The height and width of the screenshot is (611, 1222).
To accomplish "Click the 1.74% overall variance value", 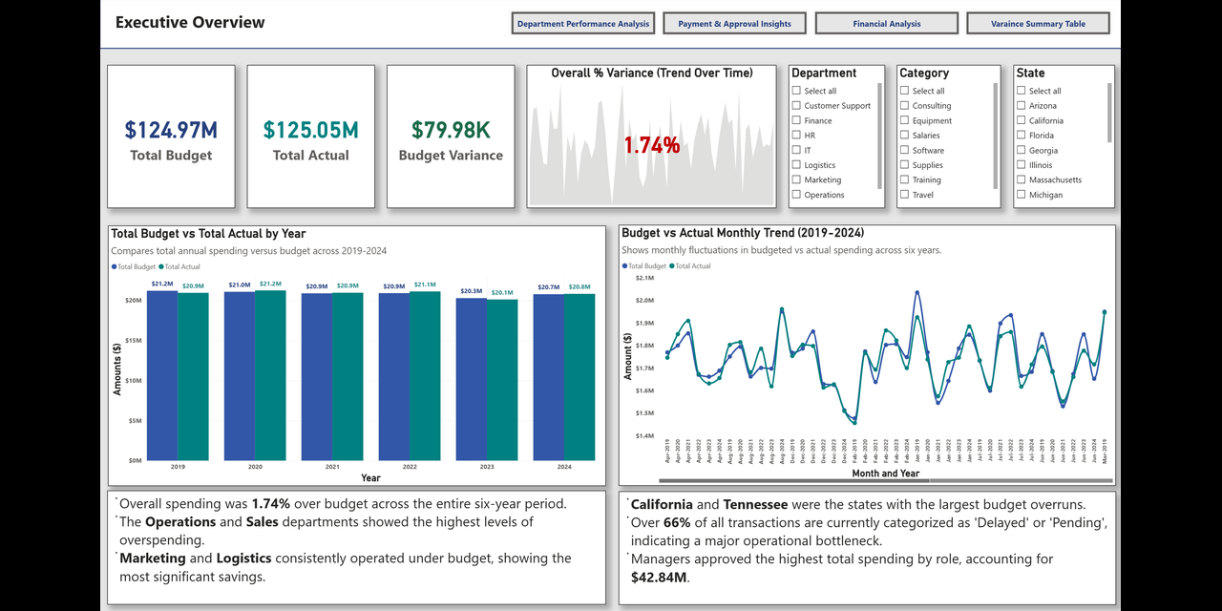I will [652, 145].
